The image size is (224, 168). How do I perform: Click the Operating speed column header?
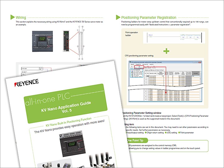coord(177,73)
